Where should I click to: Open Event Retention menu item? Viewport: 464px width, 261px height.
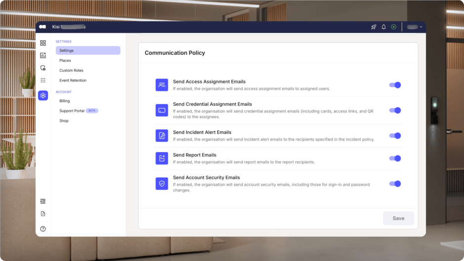coord(73,80)
